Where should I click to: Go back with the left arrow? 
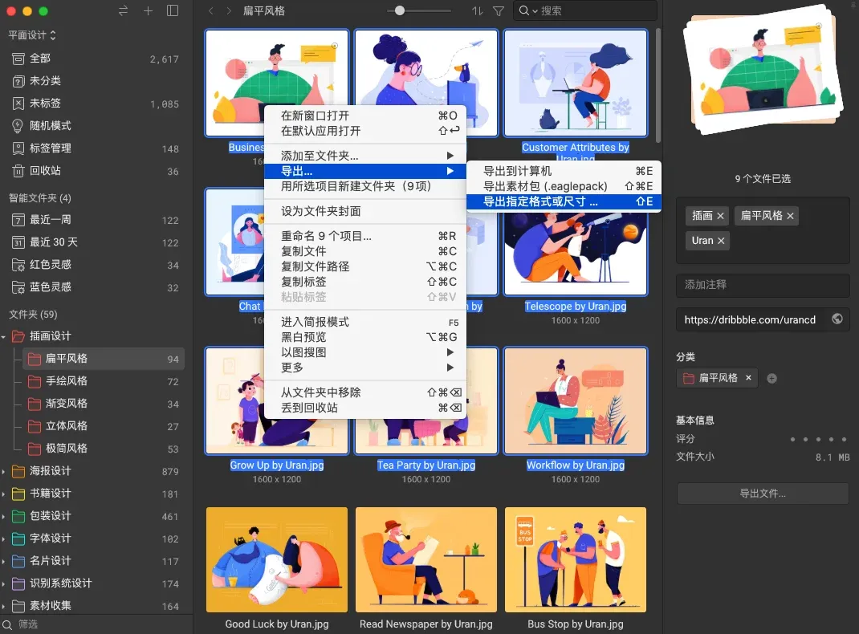pyautogui.click(x=211, y=10)
